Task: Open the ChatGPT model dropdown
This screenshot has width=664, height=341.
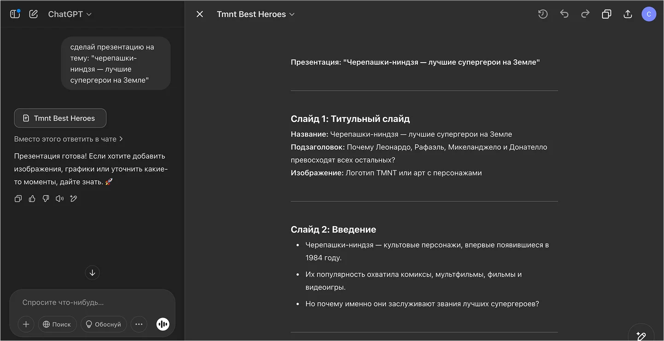Action: [70, 14]
